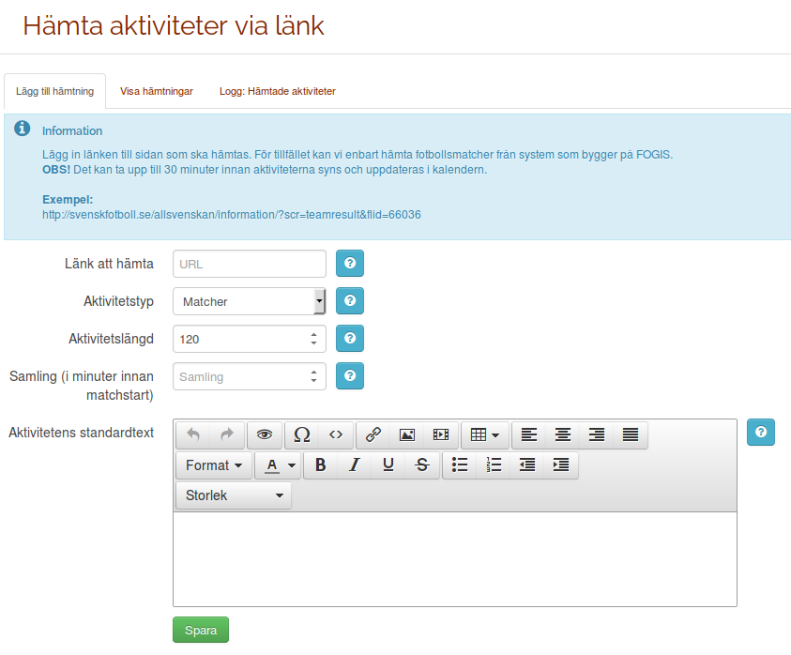Switch to Visa hämtningar tab
Viewport: 791px width, 655px height.
157,91
